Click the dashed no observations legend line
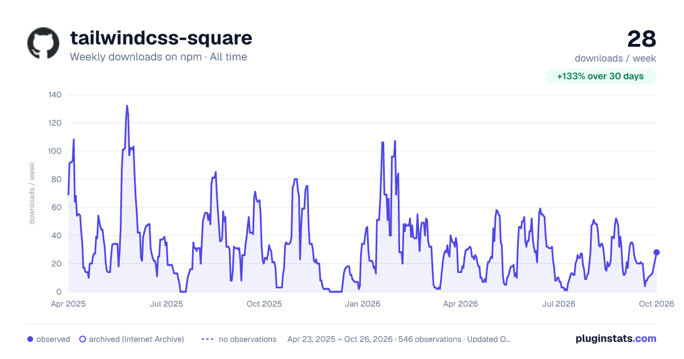The image size is (684, 359). 208,339
